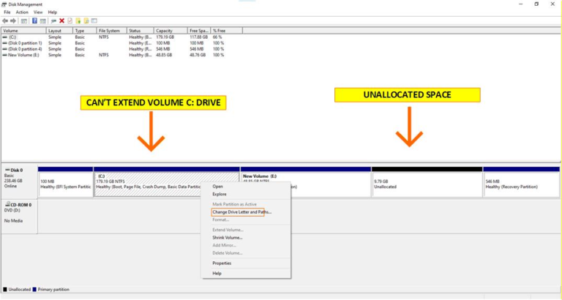This screenshot has height=300, width=562.
Task: Sort by the % Free column header
Action: pos(226,31)
